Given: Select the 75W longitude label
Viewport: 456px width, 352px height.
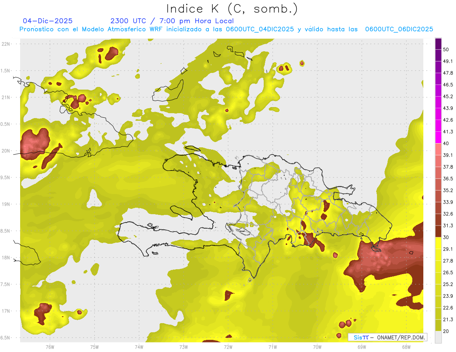Looking at the screenshot, I should point(94,347).
